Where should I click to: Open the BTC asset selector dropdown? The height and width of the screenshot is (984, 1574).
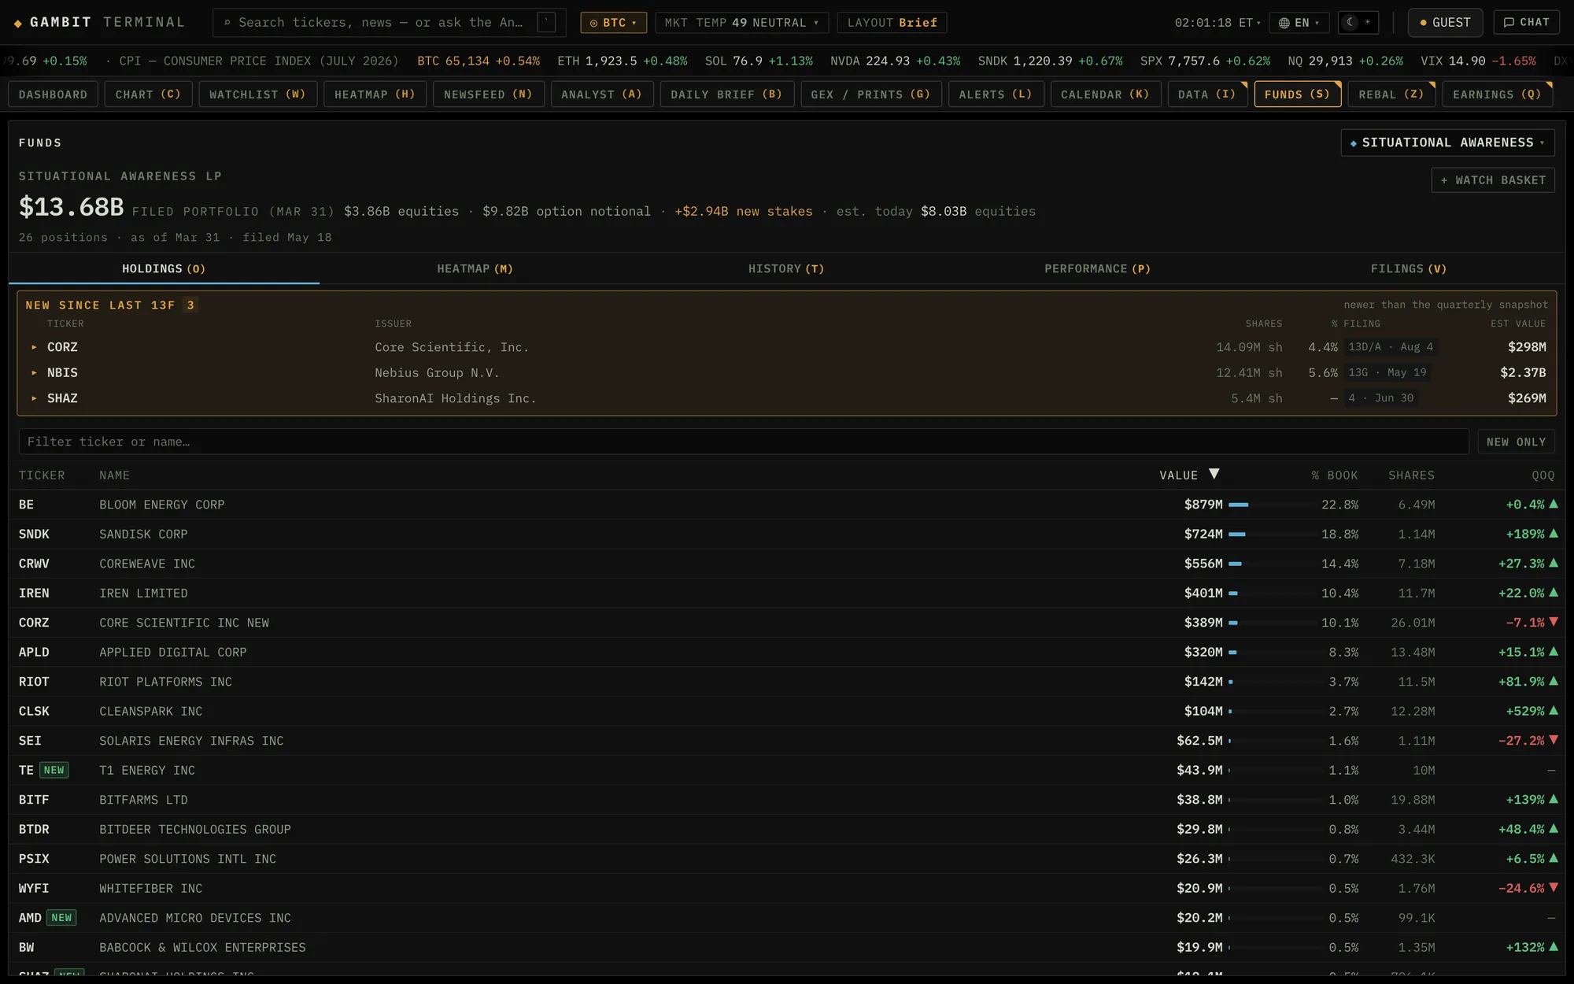(613, 23)
